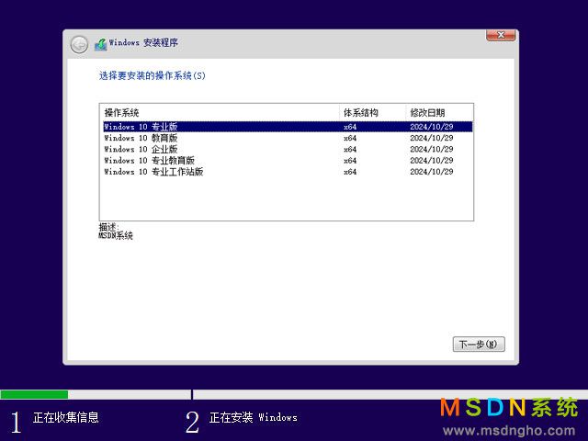Click the Windows 安装程序 title text
Image resolution: width=588 pixels, height=441 pixels.
coord(143,43)
